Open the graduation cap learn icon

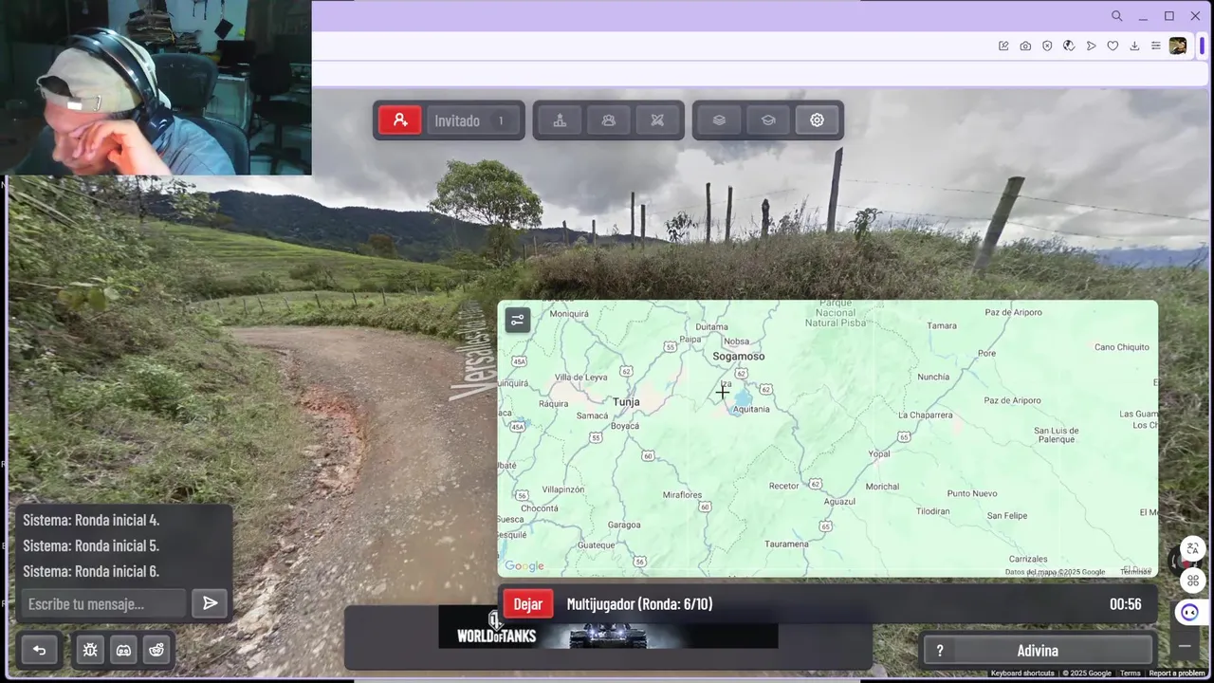point(768,120)
